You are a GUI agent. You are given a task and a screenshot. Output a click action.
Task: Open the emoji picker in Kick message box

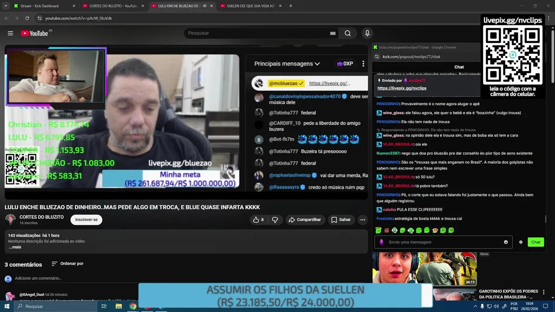coord(506,242)
